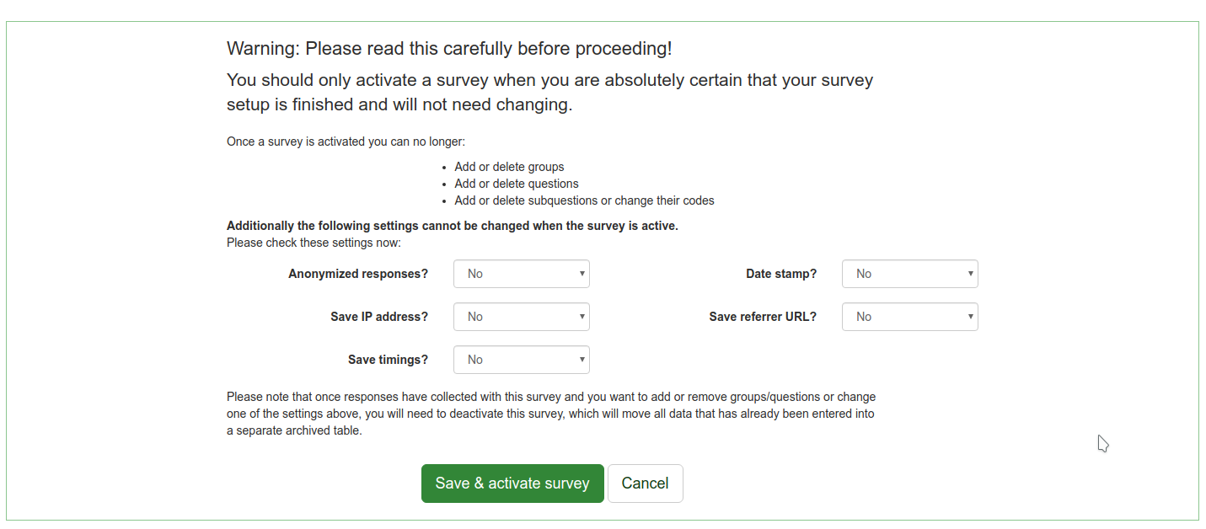Click the "Once a survey is activated" line
Image resolution: width=1206 pixels, height=529 pixels.
(346, 142)
